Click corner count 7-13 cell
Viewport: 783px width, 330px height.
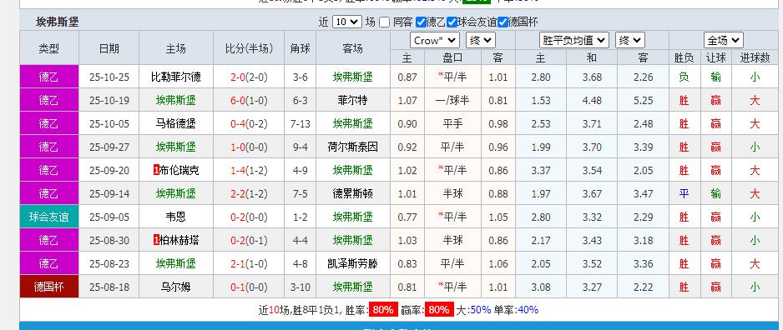[301, 123]
